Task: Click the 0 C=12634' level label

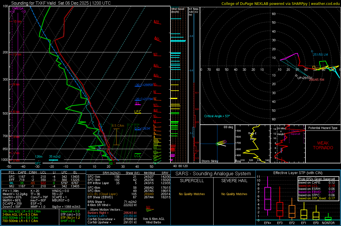Action: (142, 128)
